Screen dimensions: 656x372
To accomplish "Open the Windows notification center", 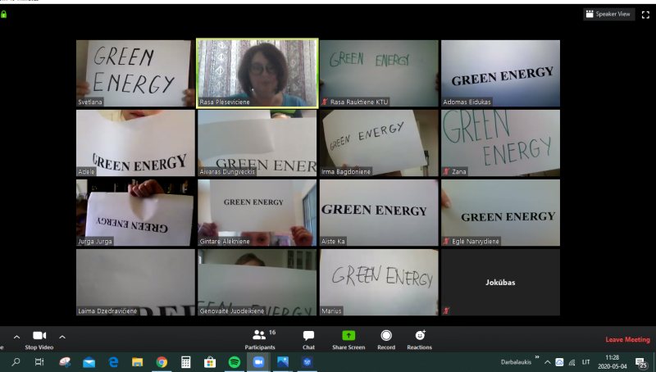I will coord(640,361).
